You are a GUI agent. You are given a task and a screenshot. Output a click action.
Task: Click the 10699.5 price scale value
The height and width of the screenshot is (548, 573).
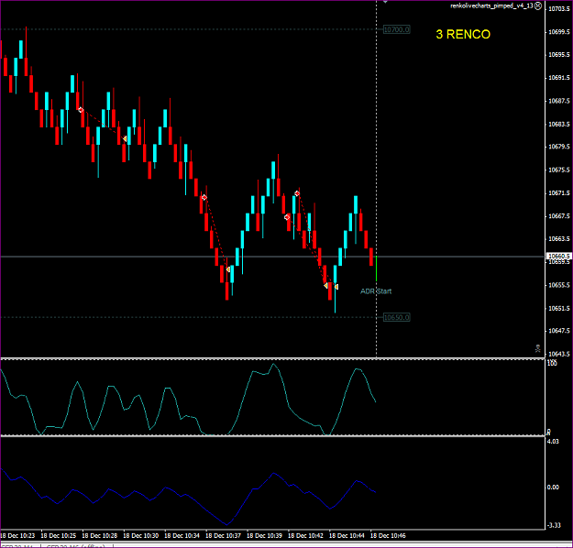pos(559,32)
